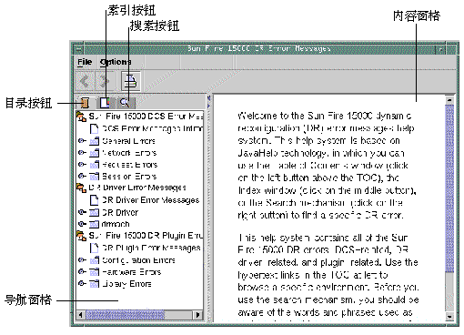Open the File menu
This screenshot has width=464, height=335.
[x=85, y=62]
